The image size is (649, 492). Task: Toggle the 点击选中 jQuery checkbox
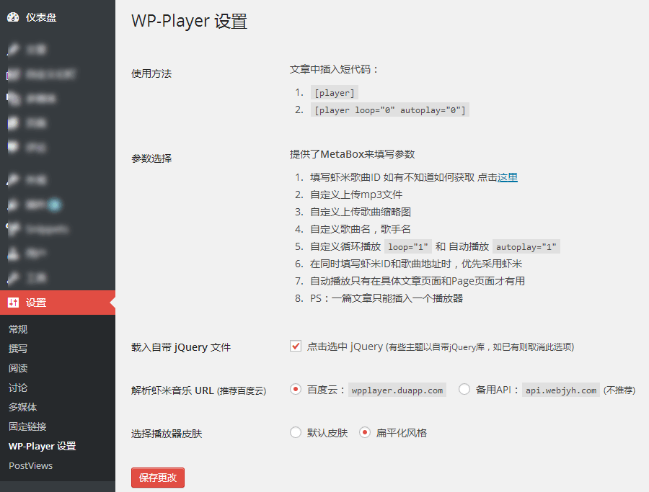(296, 346)
